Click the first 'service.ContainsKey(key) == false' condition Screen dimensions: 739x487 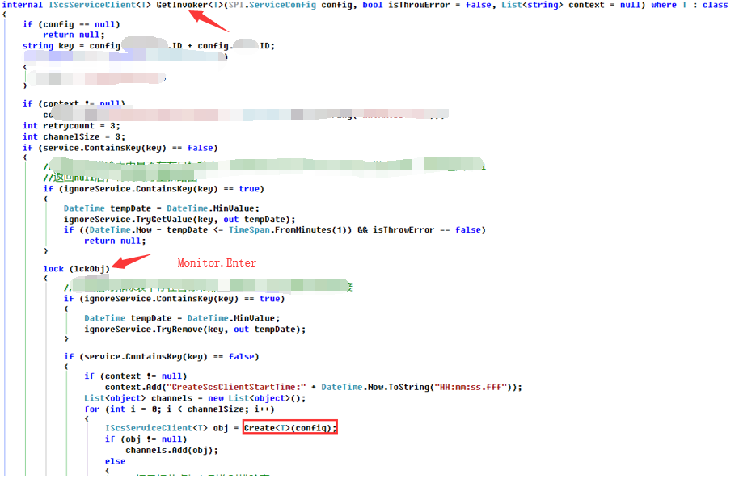pyautogui.click(x=128, y=148)
